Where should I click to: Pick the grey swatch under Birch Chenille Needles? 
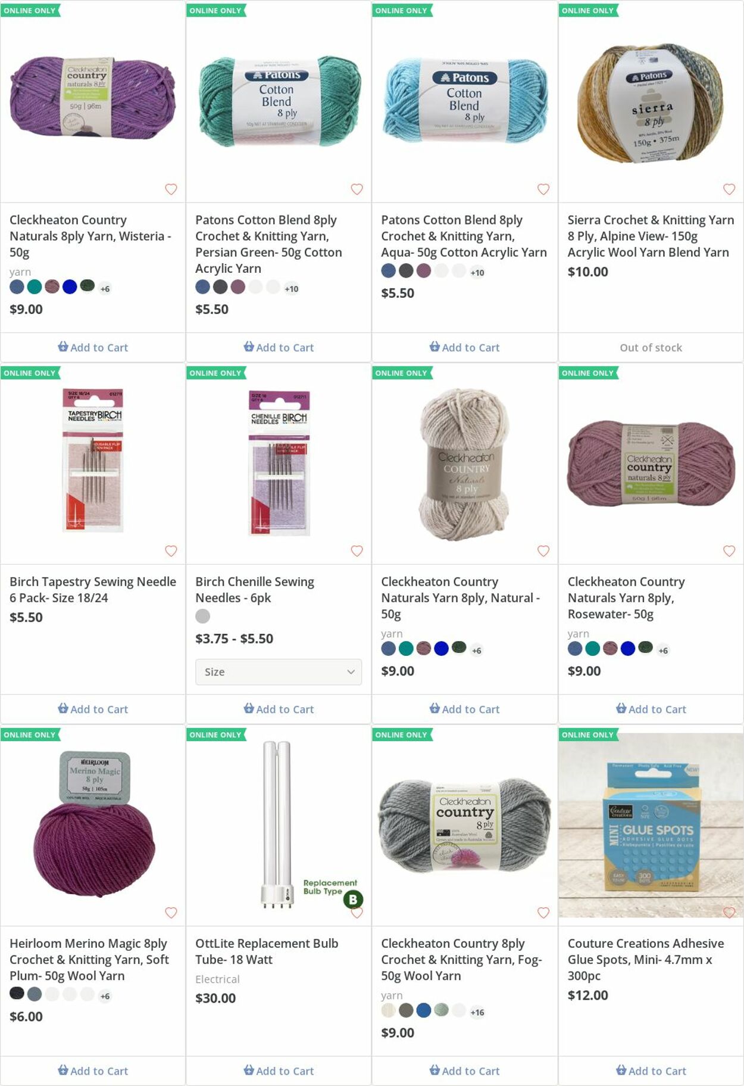click(203, 616)
